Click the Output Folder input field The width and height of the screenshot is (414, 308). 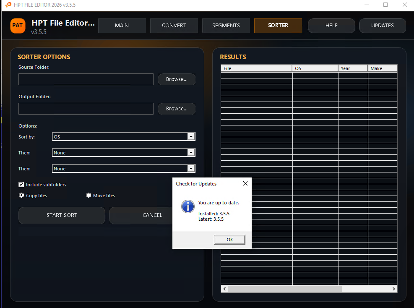(86, 109)
